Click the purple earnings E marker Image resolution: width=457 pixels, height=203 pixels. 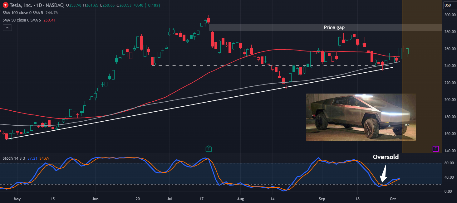[x=435, y=149]
